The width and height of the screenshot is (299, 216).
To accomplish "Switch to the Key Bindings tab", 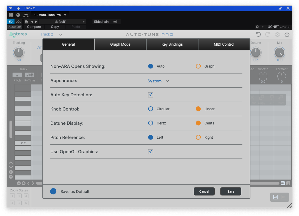I will pos(172,44).
